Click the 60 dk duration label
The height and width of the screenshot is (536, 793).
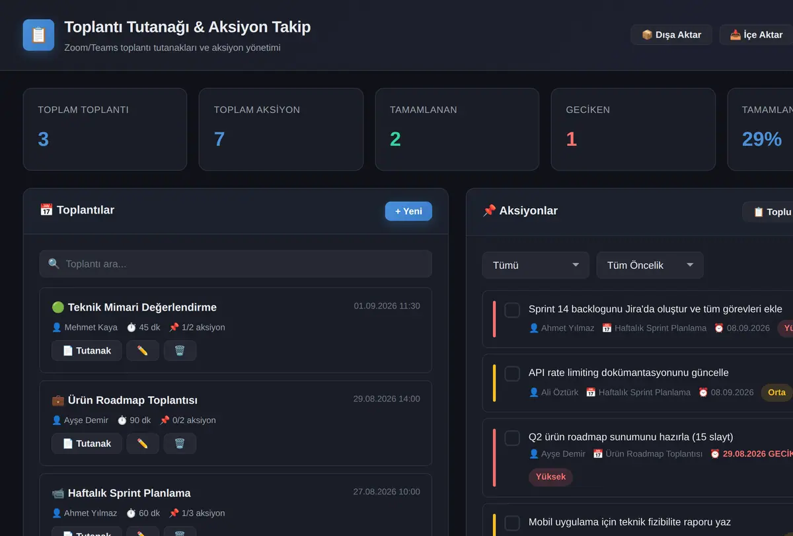[143, 513]
